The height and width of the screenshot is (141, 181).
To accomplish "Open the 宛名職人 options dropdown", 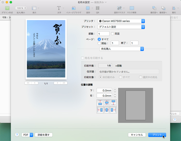I will (122, 49).
